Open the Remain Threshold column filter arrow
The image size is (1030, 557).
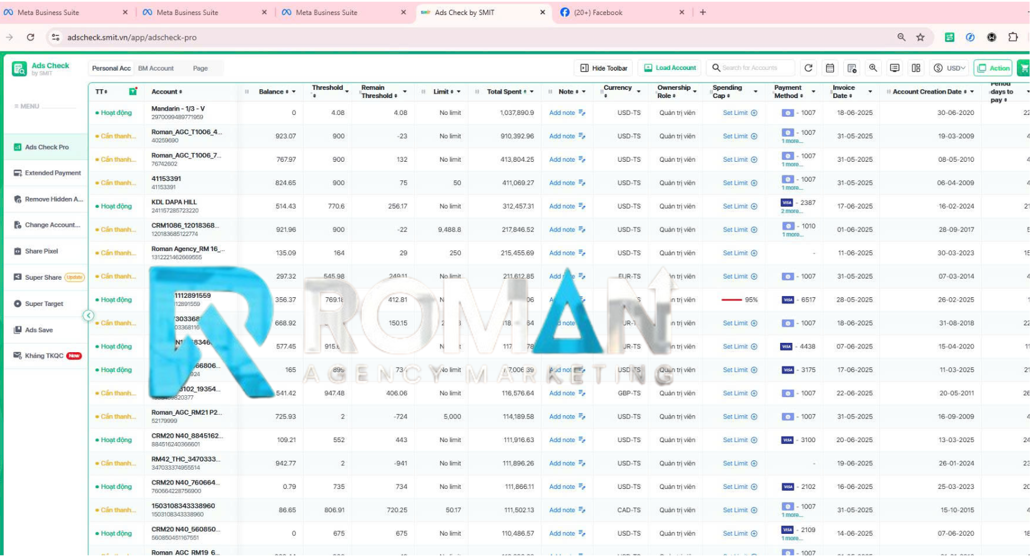click(405, 92)
